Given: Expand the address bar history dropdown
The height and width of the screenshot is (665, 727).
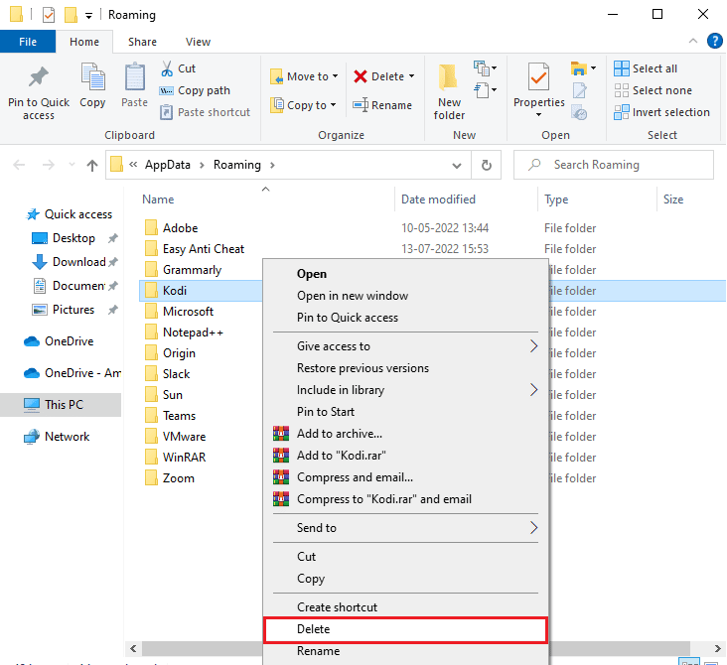Looking at the screenshot, I should coord(457,166).
